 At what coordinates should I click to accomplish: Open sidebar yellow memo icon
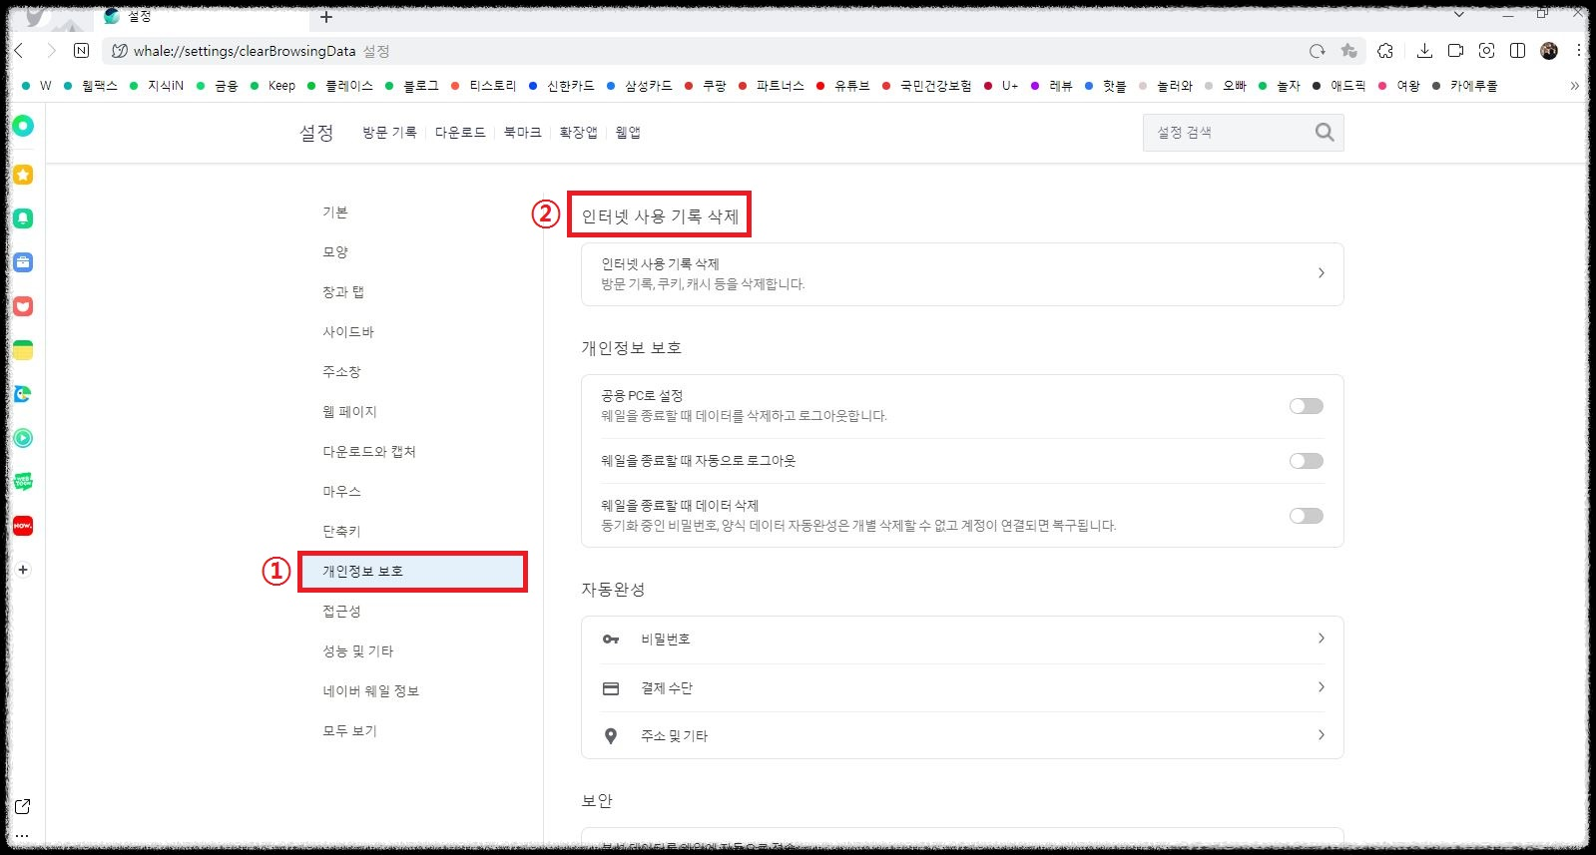coord(23,350)
